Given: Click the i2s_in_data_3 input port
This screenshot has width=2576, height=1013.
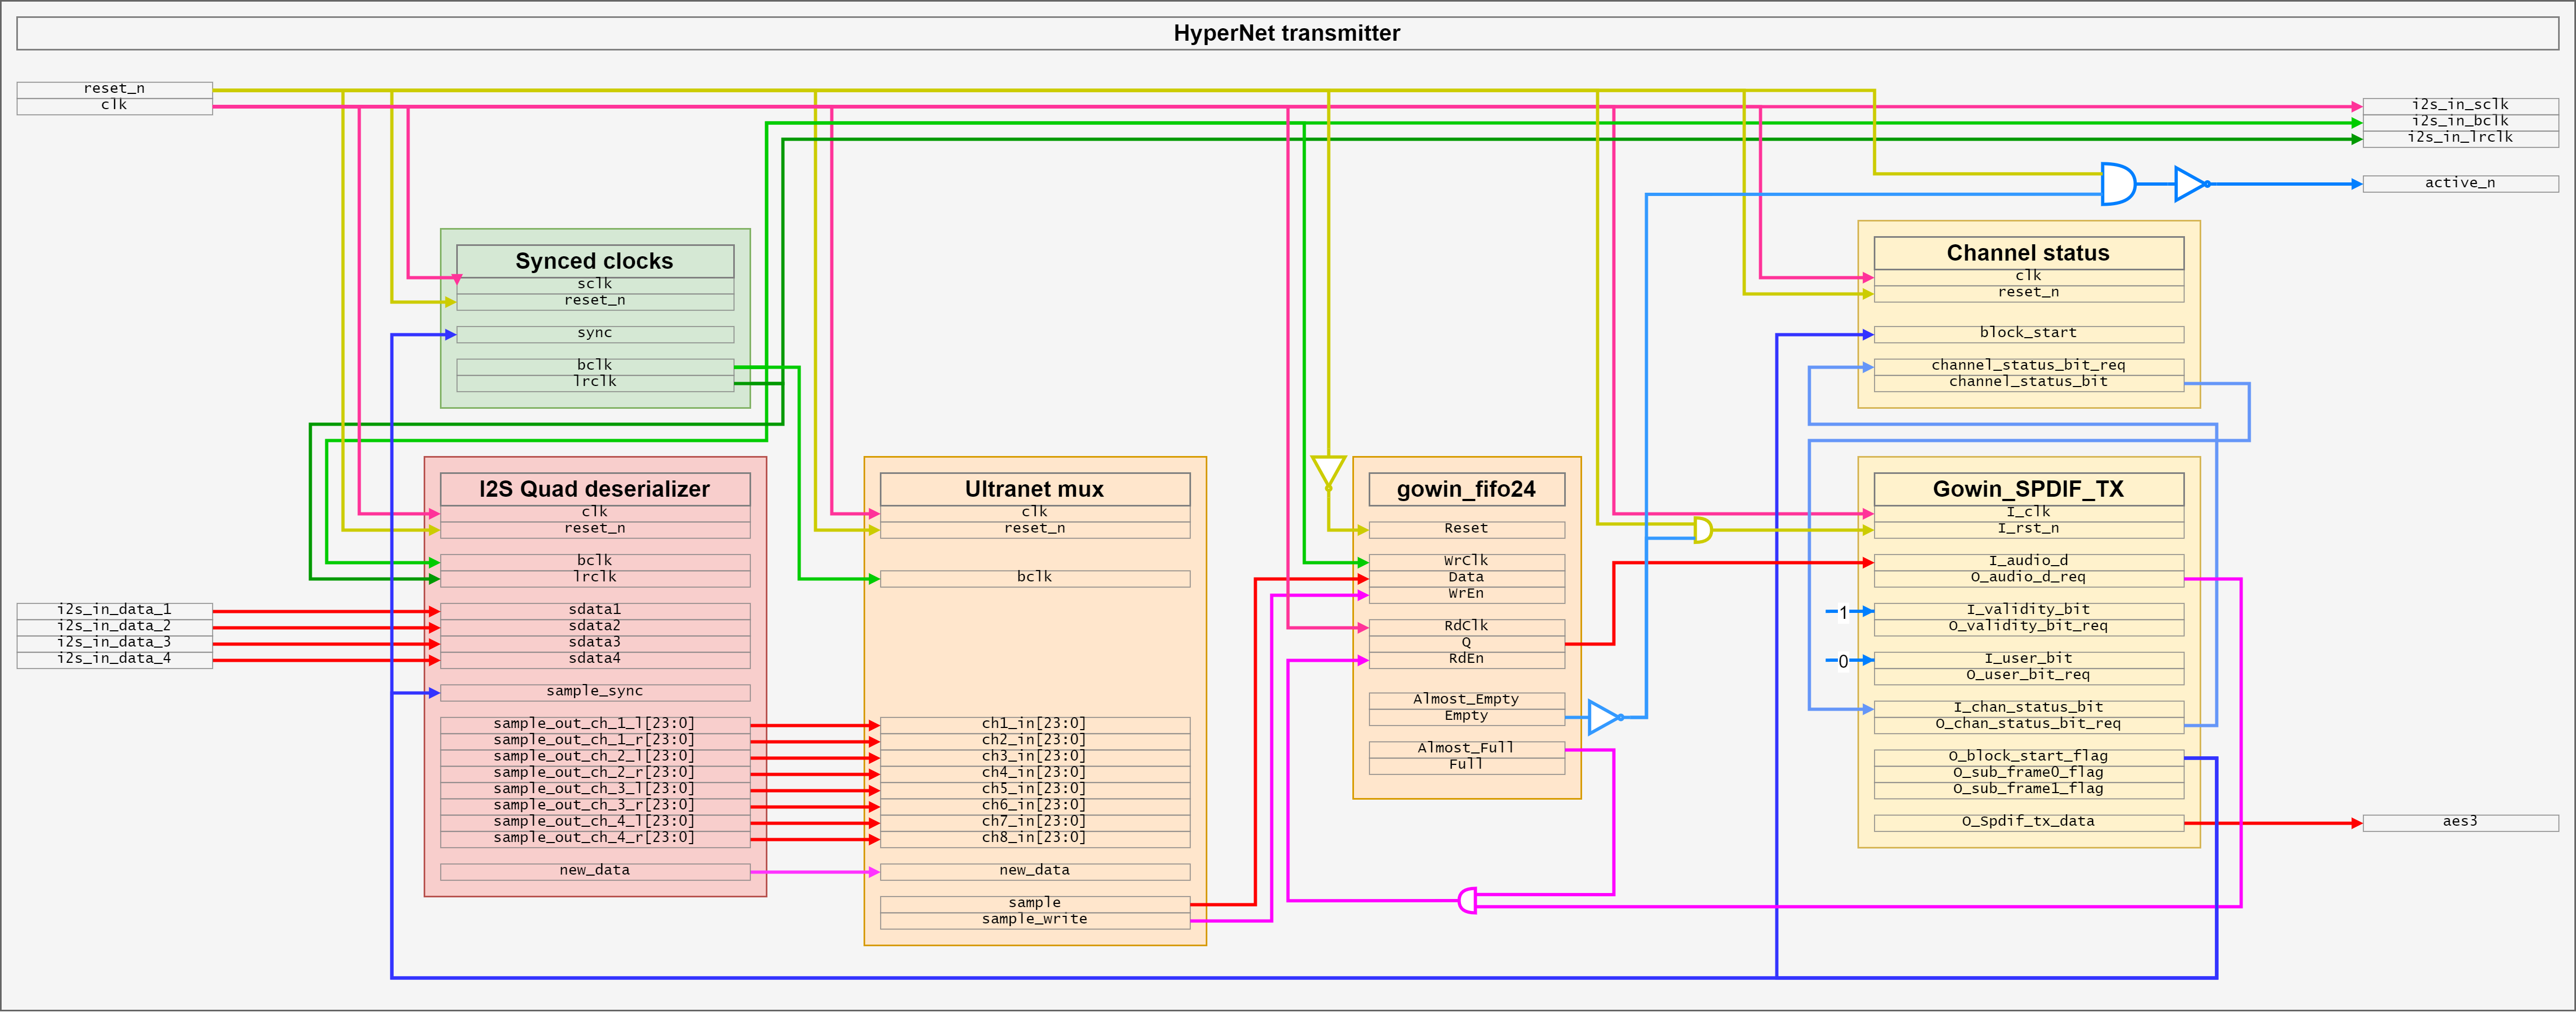Looking at the screenshot, I should pos(114,643).
